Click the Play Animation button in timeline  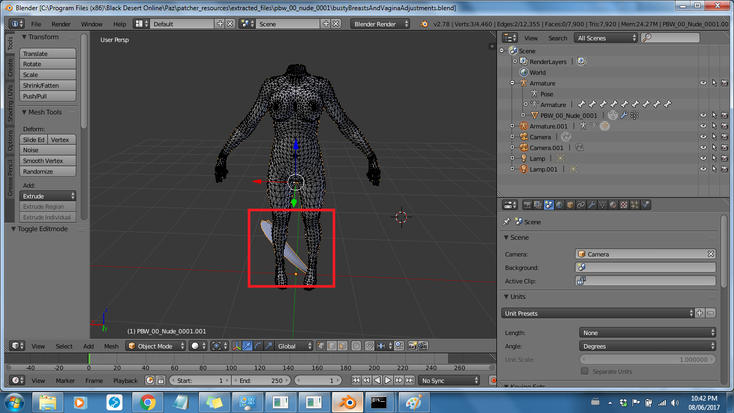[x=387, y=381]
